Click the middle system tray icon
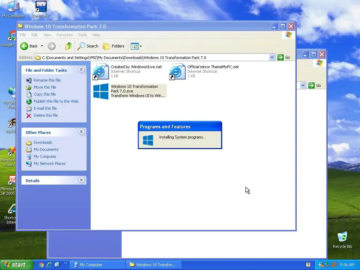 [x=327, y=265]
